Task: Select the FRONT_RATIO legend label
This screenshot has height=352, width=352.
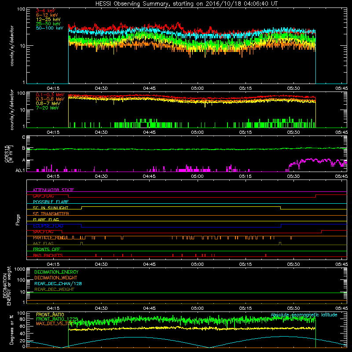Action: pyautogui.click(x=50, y=315)
